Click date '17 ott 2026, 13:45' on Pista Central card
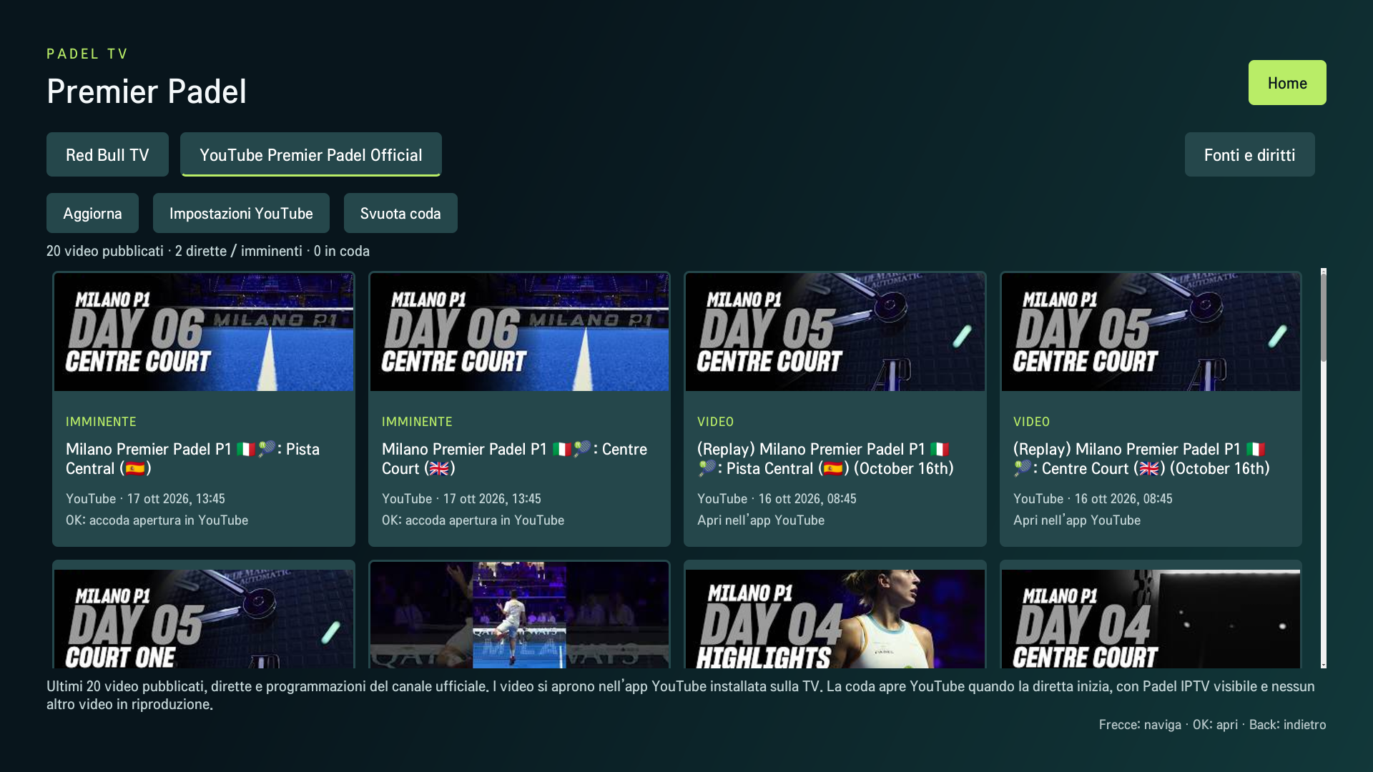 click(x=176, y=499)
